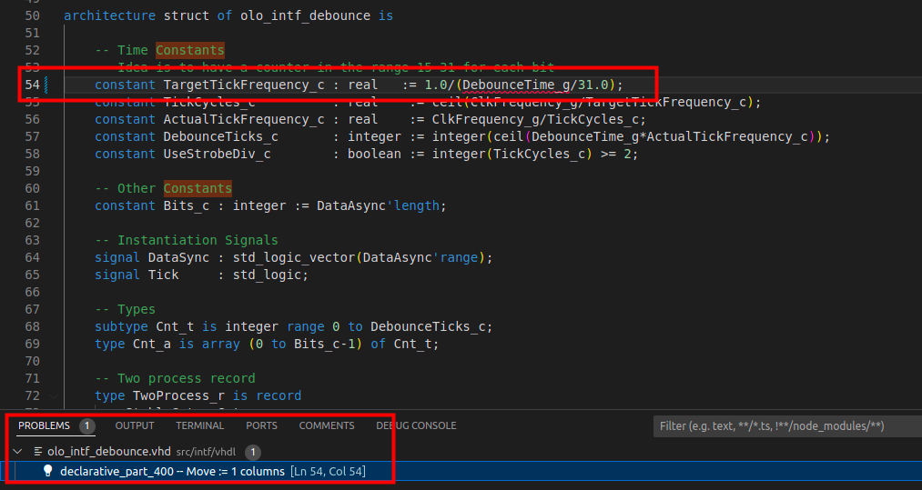Click line number 61 in the gutter
This screenshot has height=490, width=922.
pos(33,205)
